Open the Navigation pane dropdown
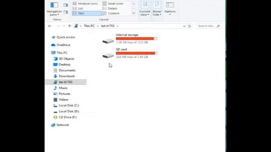The height and width of the screenshot is (152, 271). pos(54,9)
